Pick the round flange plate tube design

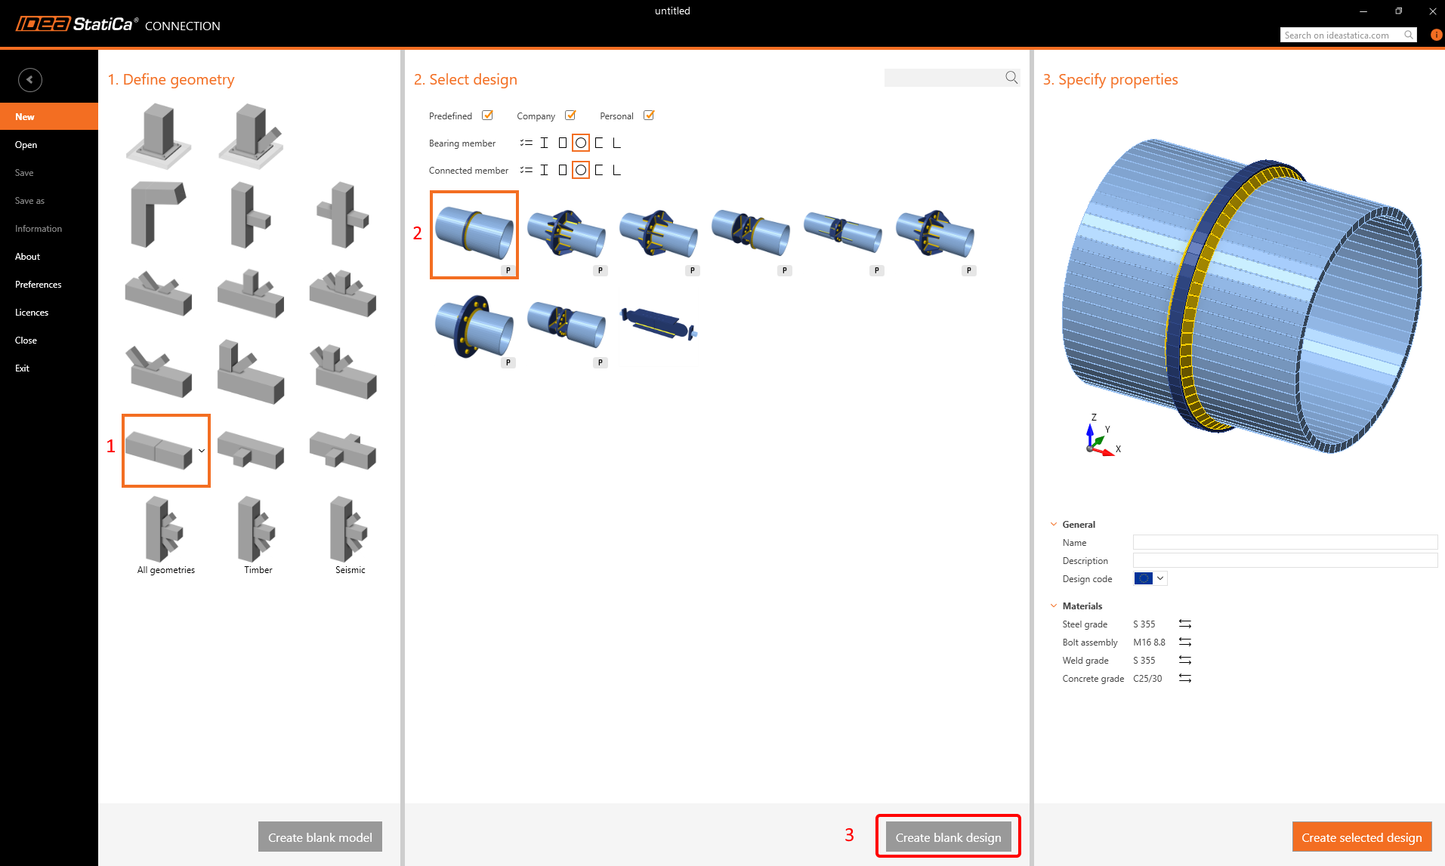tap(474, 328)
